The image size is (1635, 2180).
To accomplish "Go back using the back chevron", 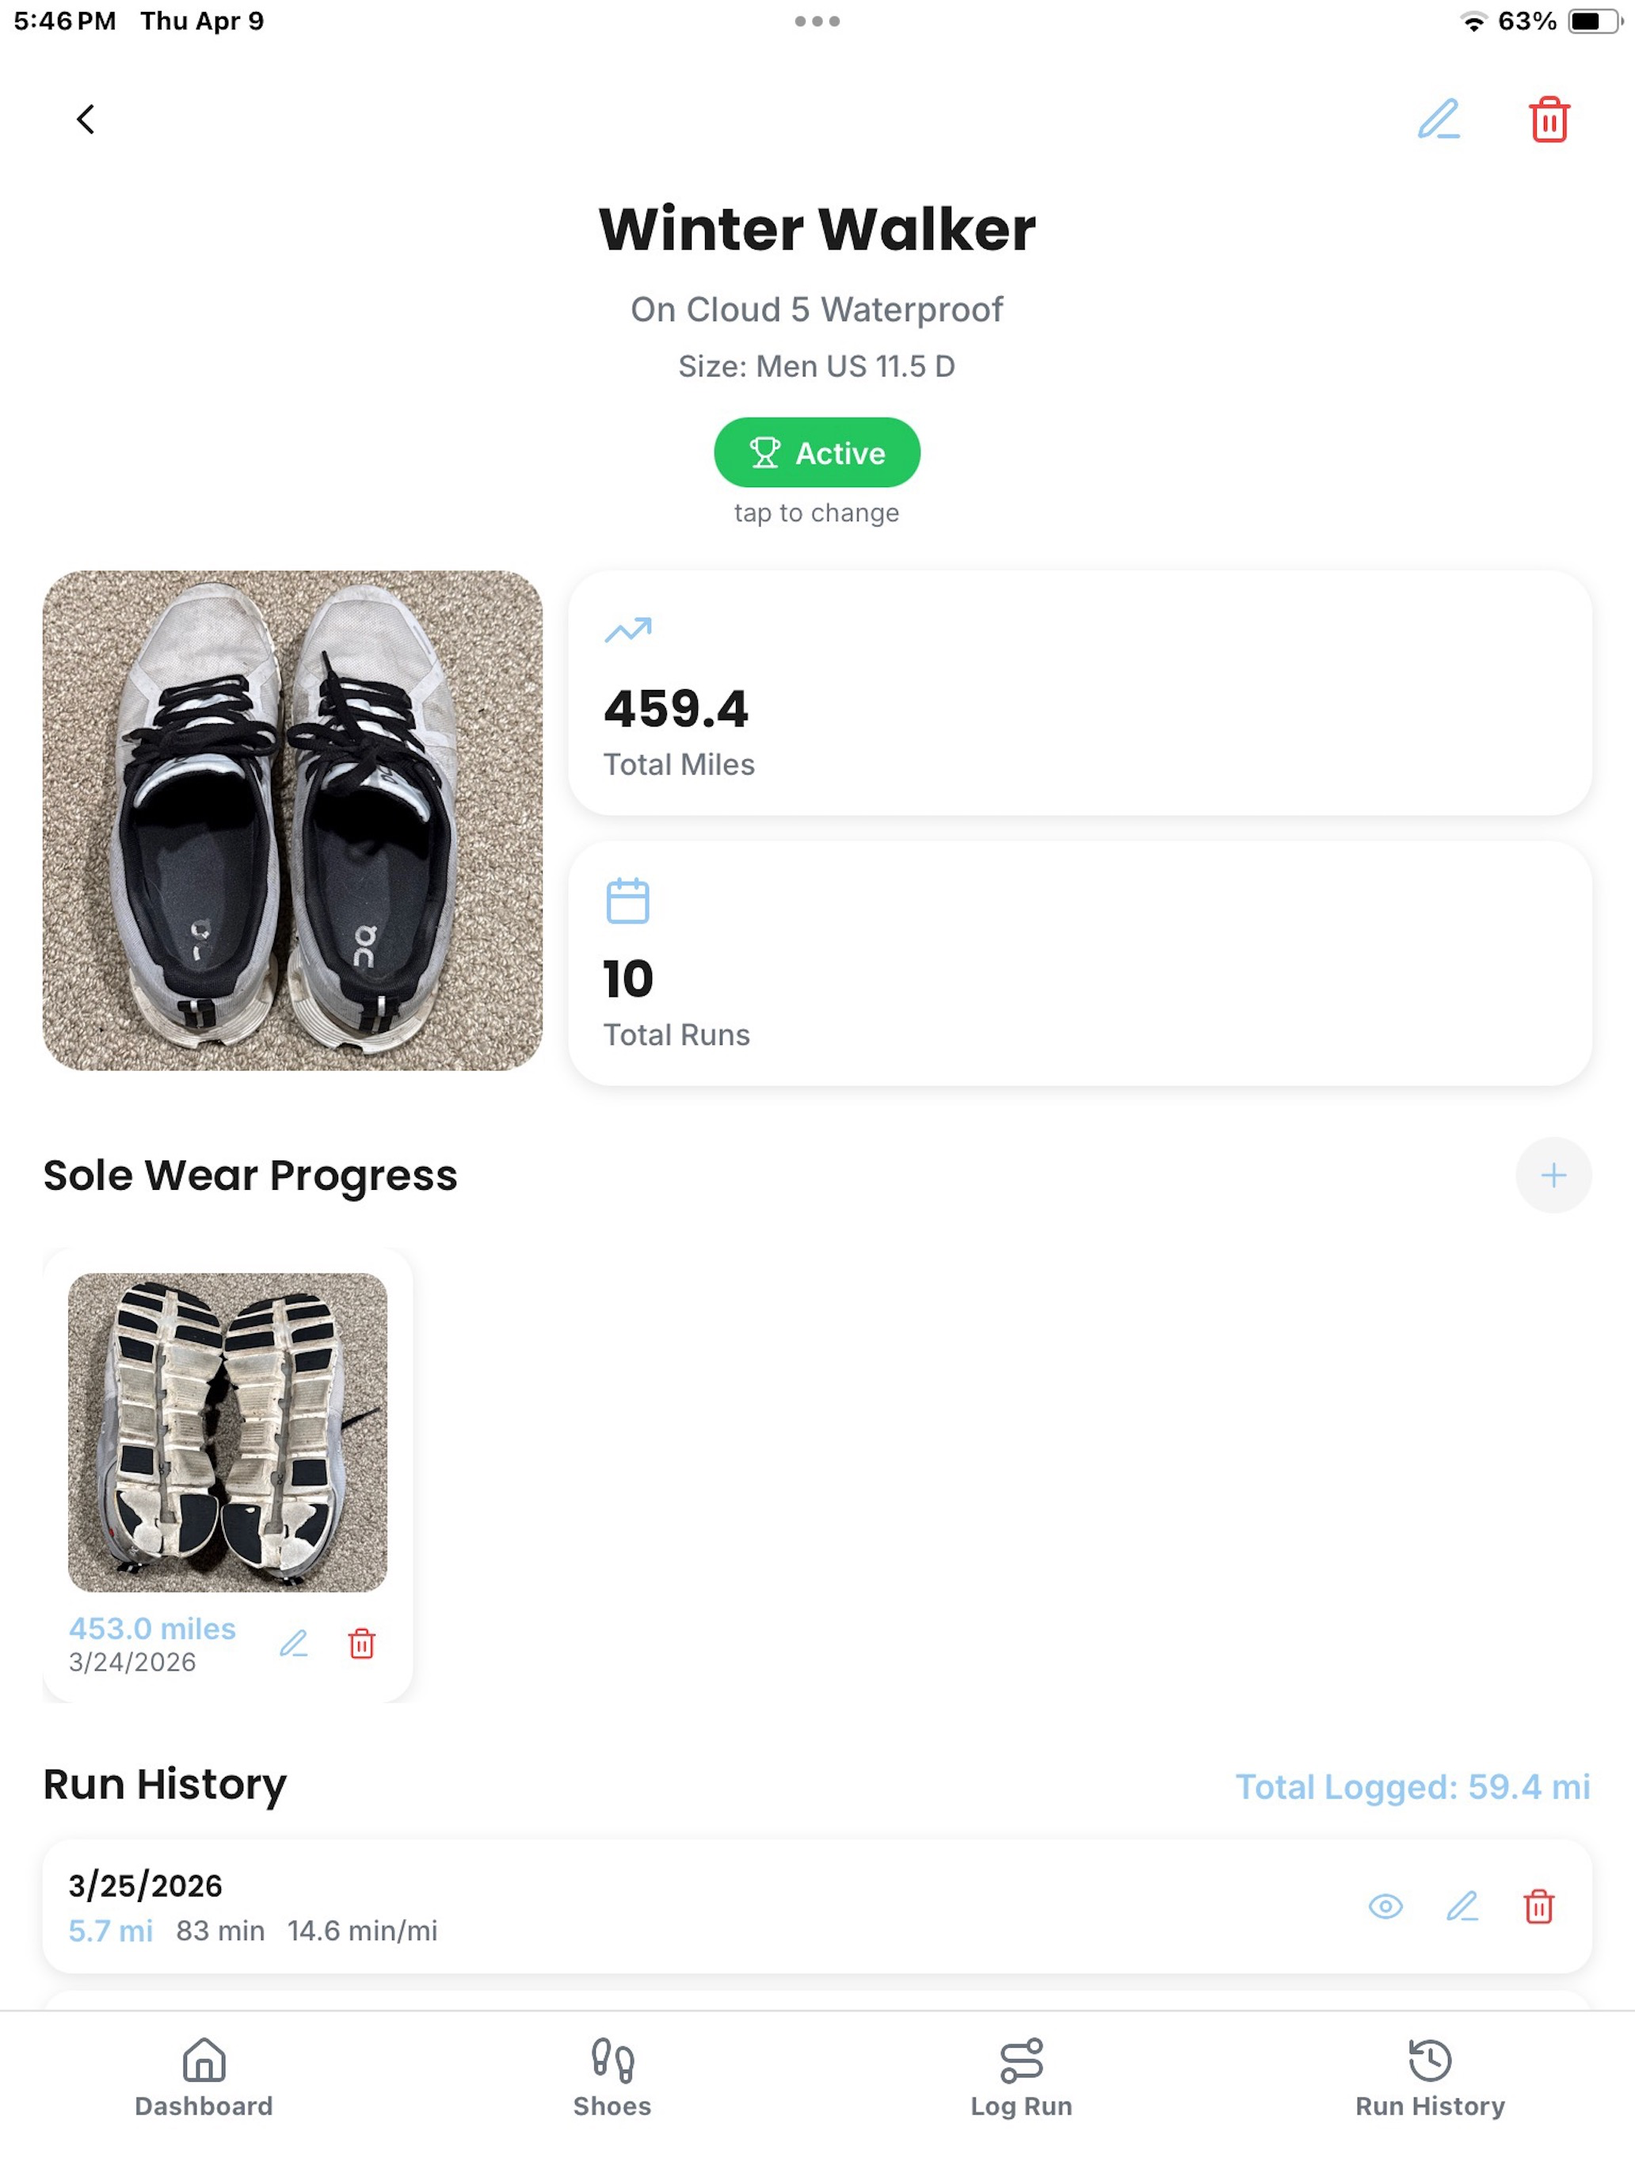I will [x=86, y=120].
